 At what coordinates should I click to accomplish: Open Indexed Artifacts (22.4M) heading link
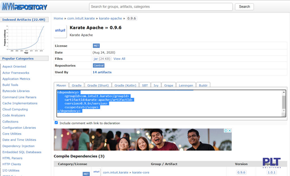24,20
